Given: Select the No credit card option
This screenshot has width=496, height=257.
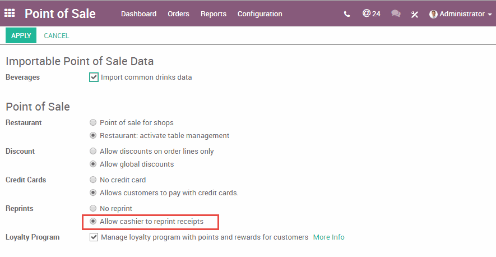Looking at the screenshot, I should [93, 180].
